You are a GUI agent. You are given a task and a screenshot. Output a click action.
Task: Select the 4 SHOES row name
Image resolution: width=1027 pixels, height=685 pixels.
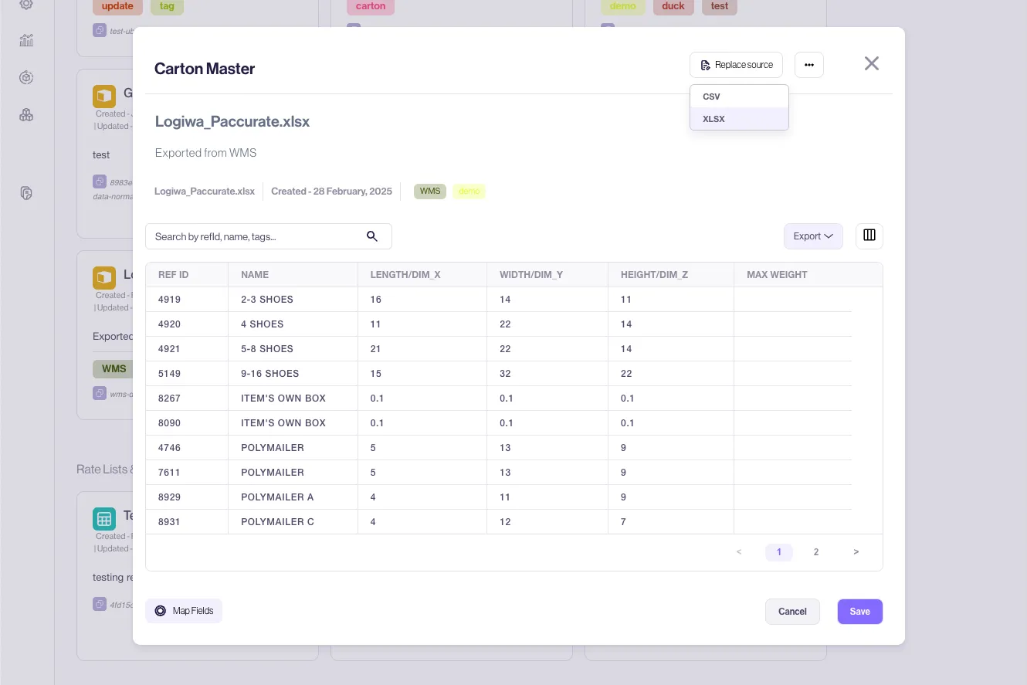pos(263,324)
